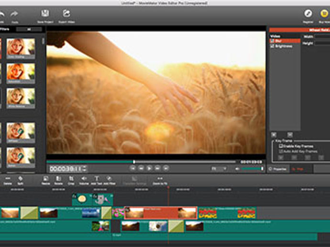Click the preview playback progress slider

tap(141, 162)
